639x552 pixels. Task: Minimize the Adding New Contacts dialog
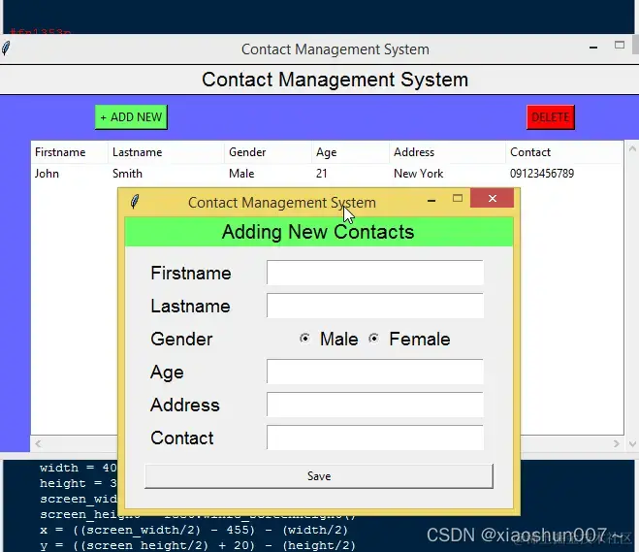click(431, 200)
